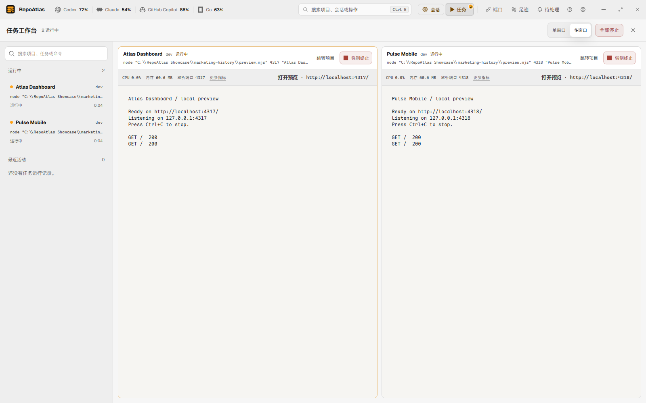The height and width of the screenshot is (403, 646).
Task: Focus the global search field
Action: pyautogui.click(x=354, y=10)
